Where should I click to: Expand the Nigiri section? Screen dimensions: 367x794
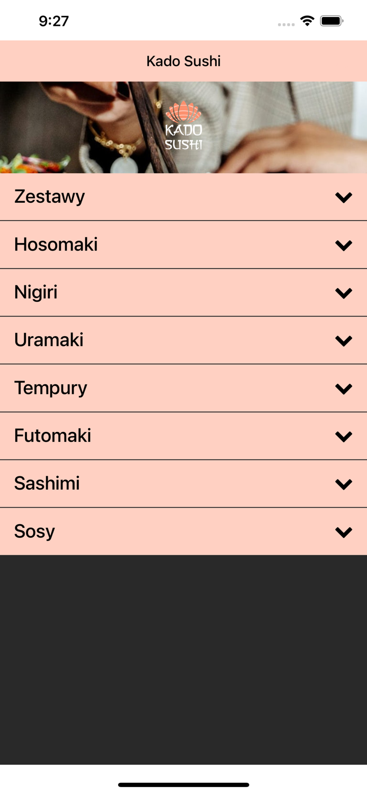(183, 292)
